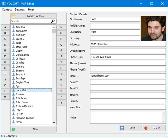The width and height of the screenshot is (168, 138).
Task: Click the search magnifier icon
Action: click(x=53, y=21)
